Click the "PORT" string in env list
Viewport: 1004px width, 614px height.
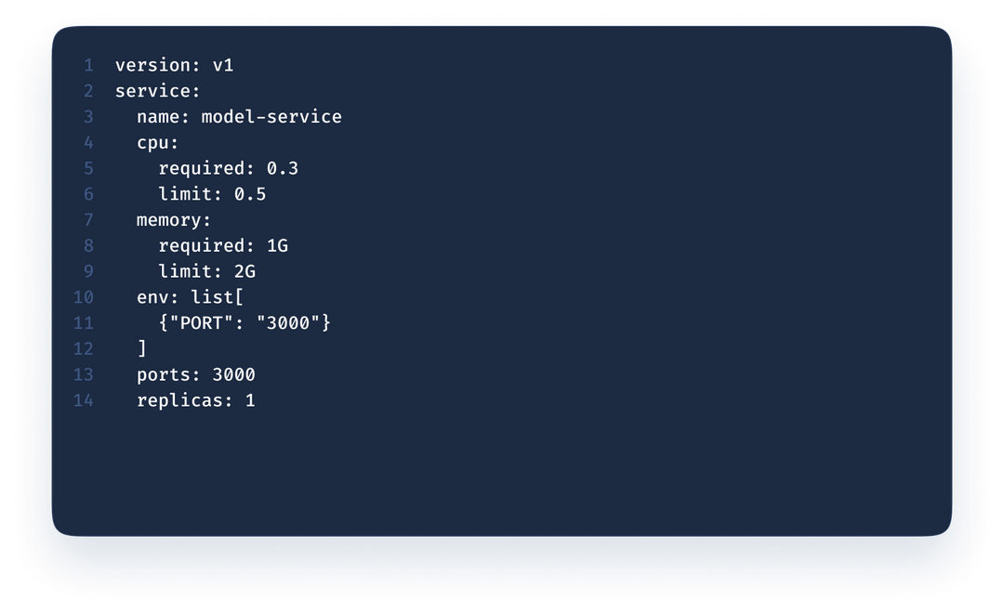[x=201, y=323]
